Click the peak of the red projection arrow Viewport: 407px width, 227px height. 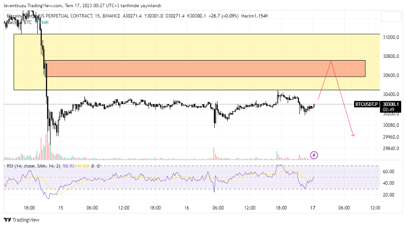click(x=331, y=61)
